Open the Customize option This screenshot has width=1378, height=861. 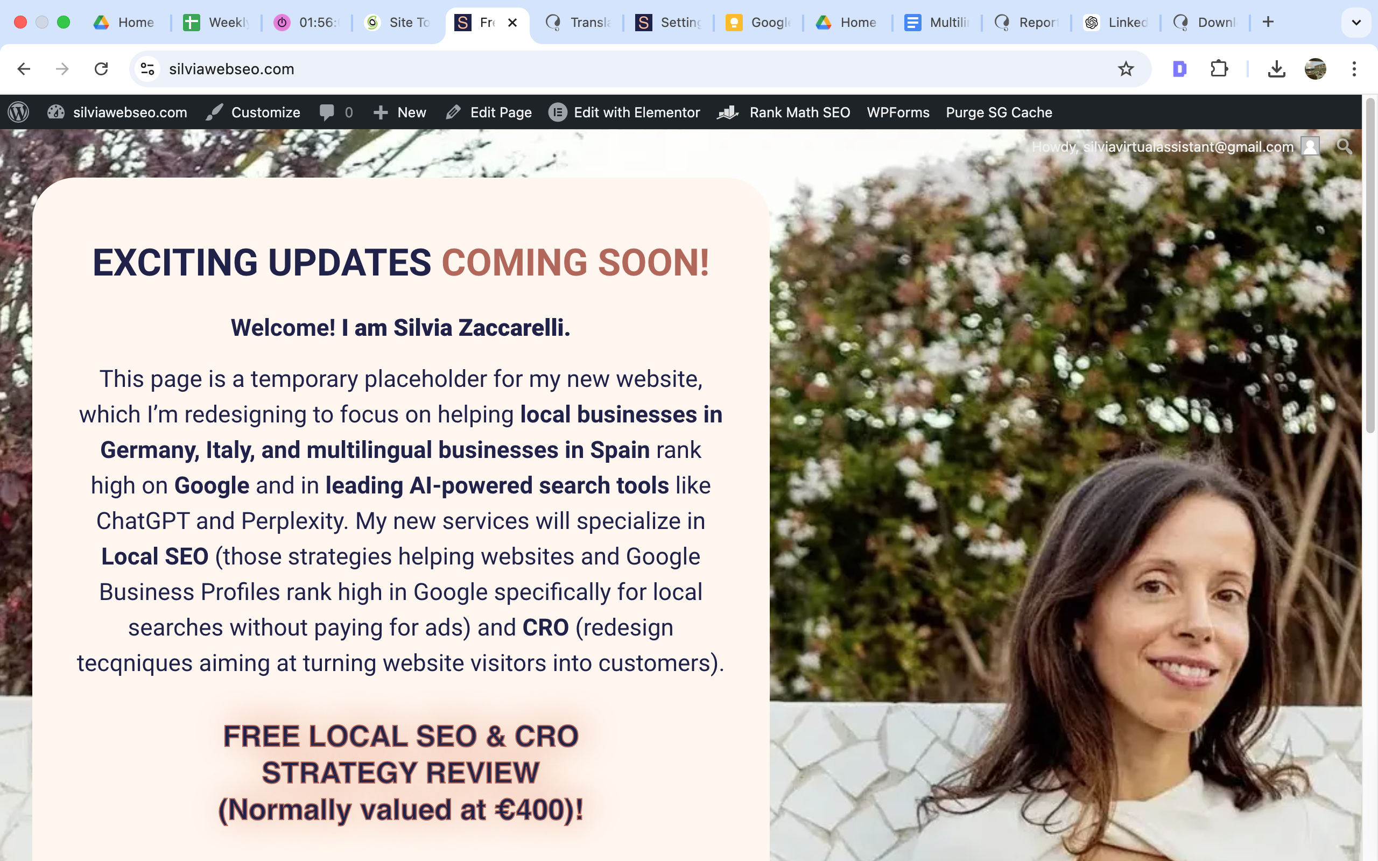coord(253,112)
